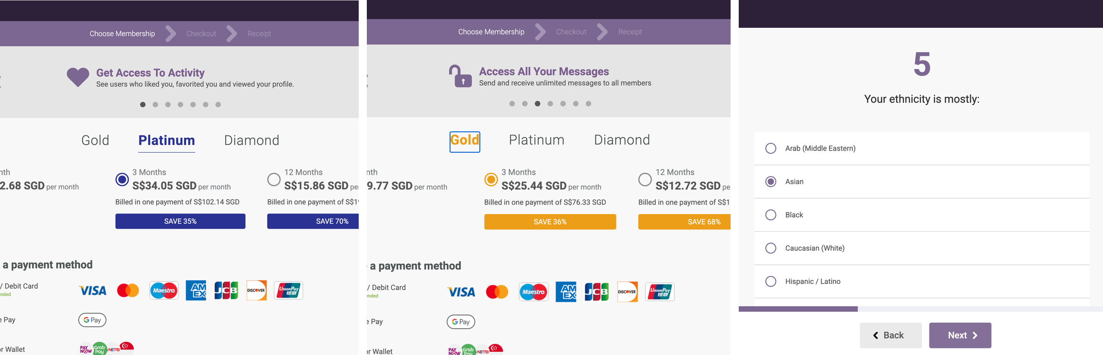This screenshot has height=355, width=1103.
Task: Go Back to previous question
Action: coord(890,335)
